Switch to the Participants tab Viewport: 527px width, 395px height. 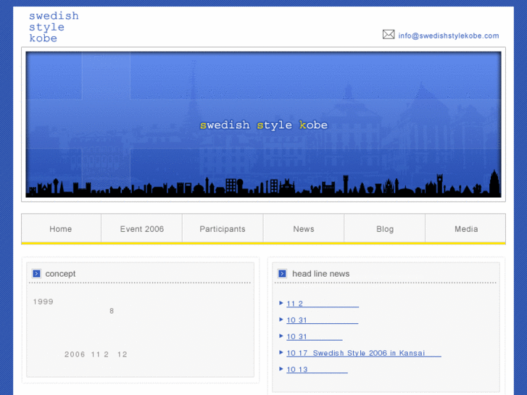click(223, 228)
